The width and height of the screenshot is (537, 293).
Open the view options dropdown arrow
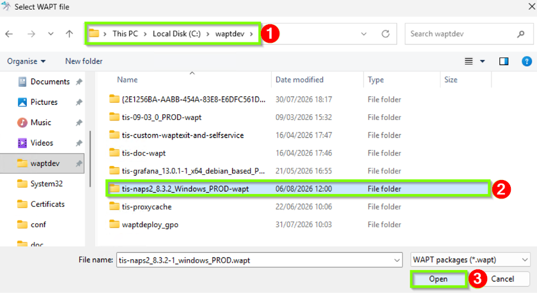pos(482,61)
